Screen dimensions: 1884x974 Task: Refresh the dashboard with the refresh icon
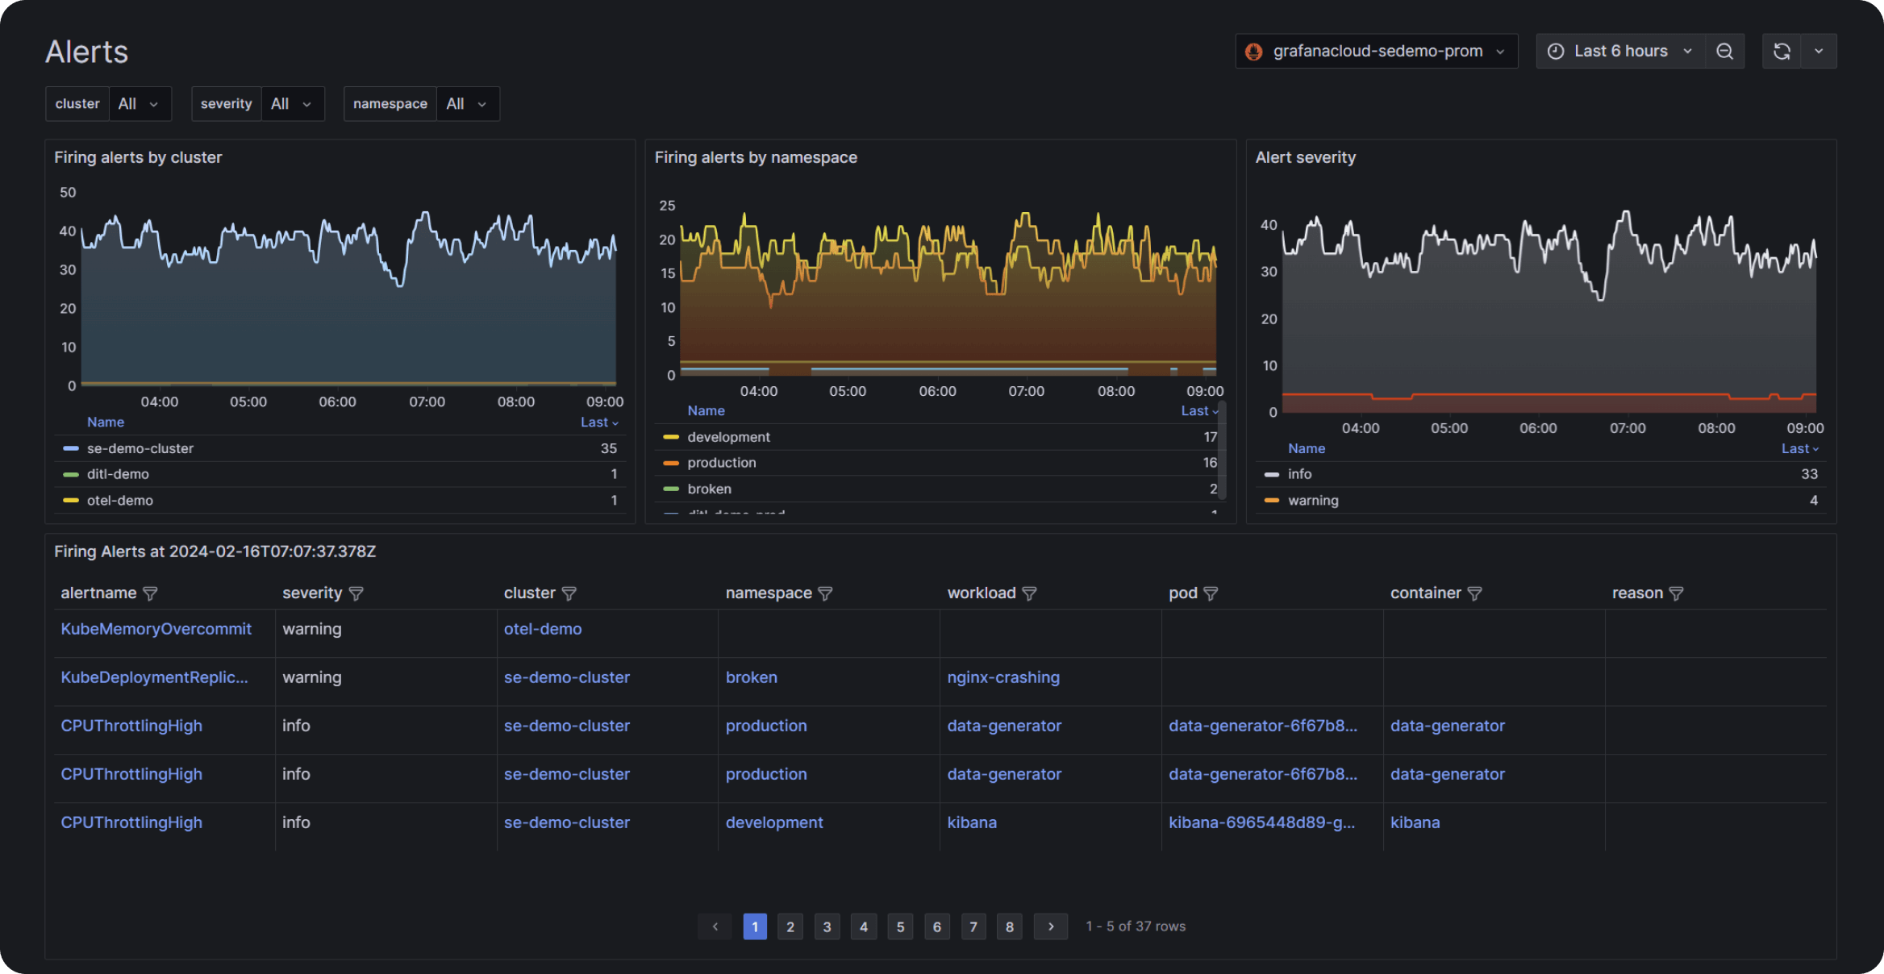[1782, 51]
